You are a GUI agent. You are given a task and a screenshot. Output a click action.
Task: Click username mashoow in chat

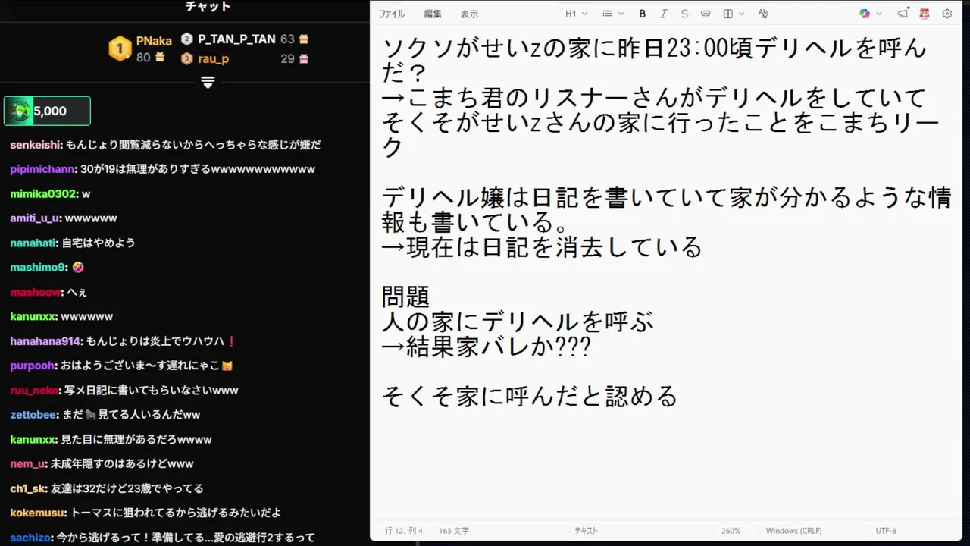click(x=35, y=292)
